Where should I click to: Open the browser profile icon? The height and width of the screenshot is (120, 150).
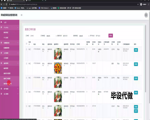tap(141, 4)
